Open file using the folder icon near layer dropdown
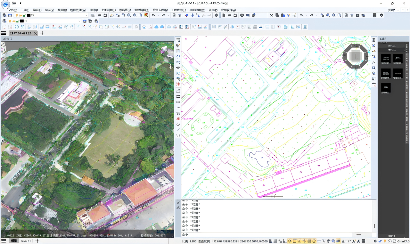Screen dimensions: 410x244 (x=99, y=15)
